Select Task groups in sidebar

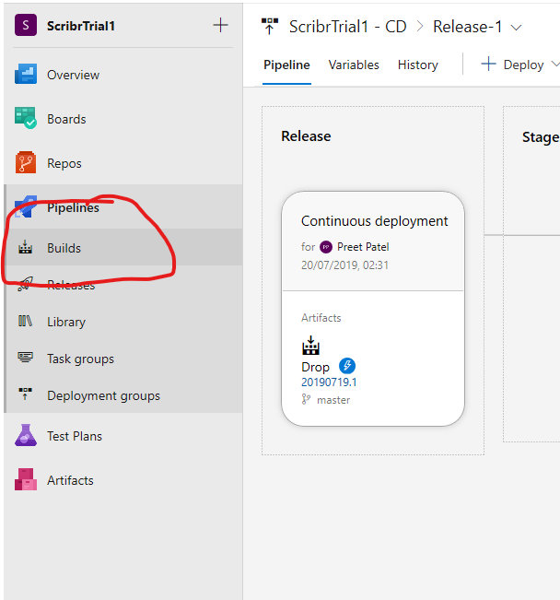point(123,359)
